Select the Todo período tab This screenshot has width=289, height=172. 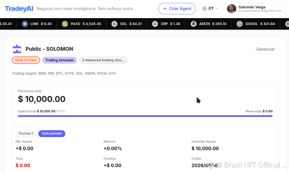pyautogui.click(x=52, y=133)
